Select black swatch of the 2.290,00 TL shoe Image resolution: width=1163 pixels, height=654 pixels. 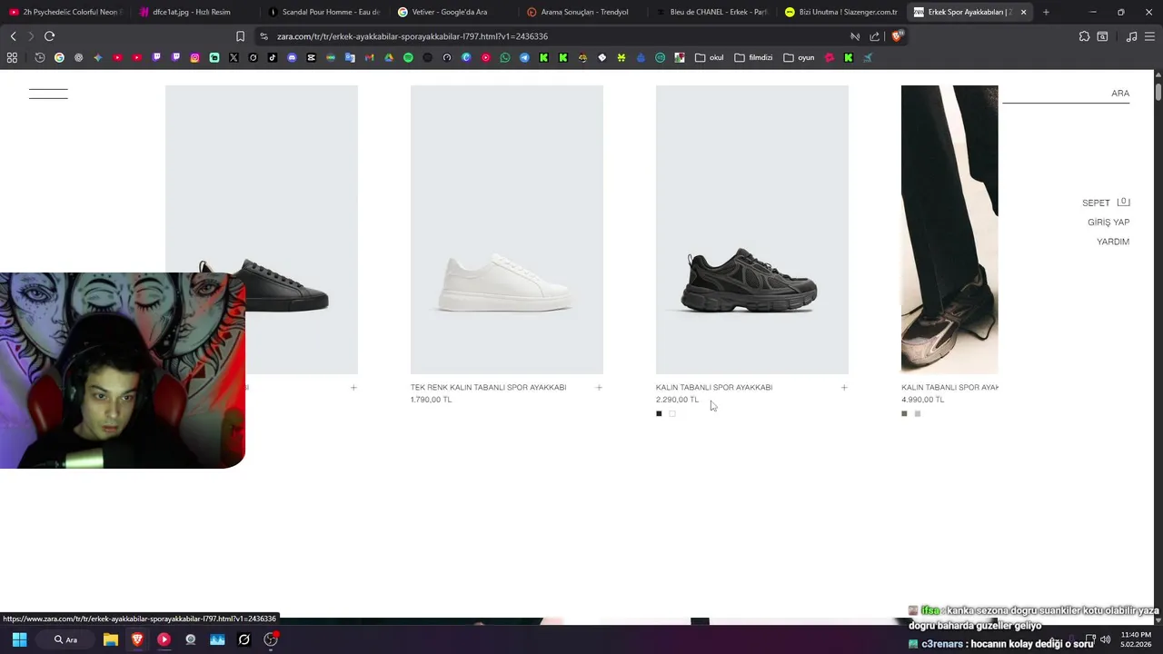[x=659, y=413]
